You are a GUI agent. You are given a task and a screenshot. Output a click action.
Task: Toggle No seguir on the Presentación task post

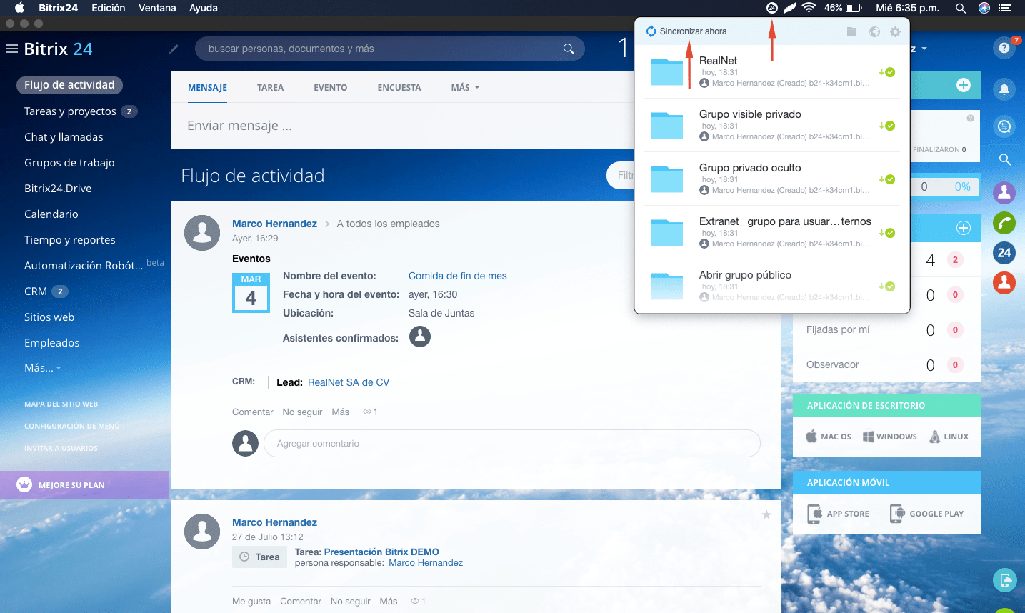tap(350, 602)
